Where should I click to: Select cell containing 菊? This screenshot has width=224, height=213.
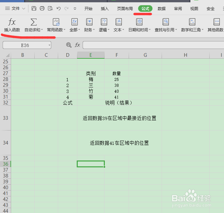91,97
